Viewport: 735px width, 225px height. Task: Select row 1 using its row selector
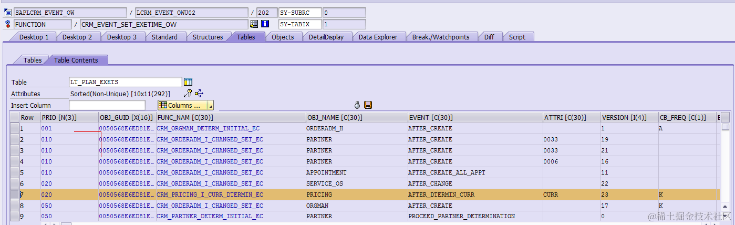[x=15, y=128]
